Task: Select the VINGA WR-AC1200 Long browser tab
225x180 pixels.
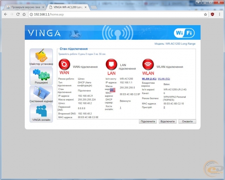Action: (68, 7)
